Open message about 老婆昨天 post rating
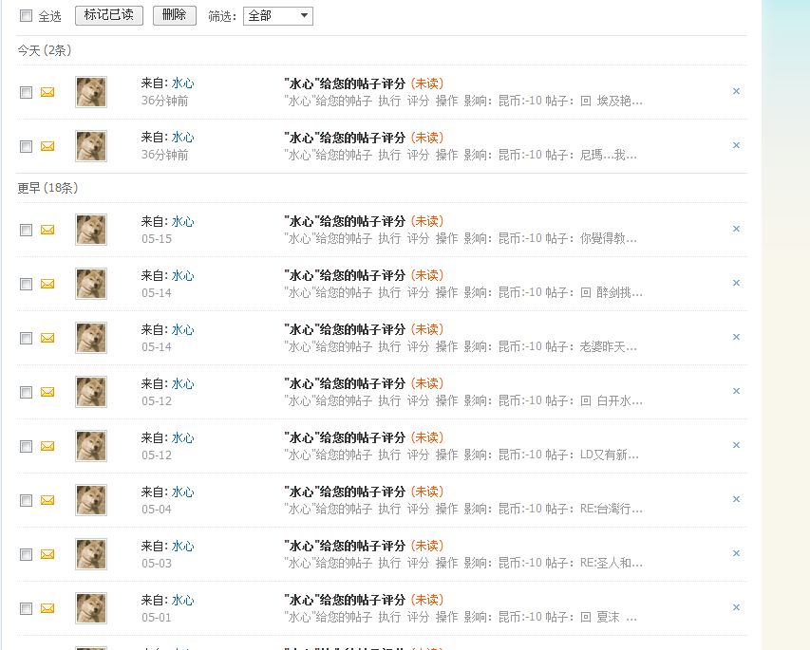 pos(365,329)
